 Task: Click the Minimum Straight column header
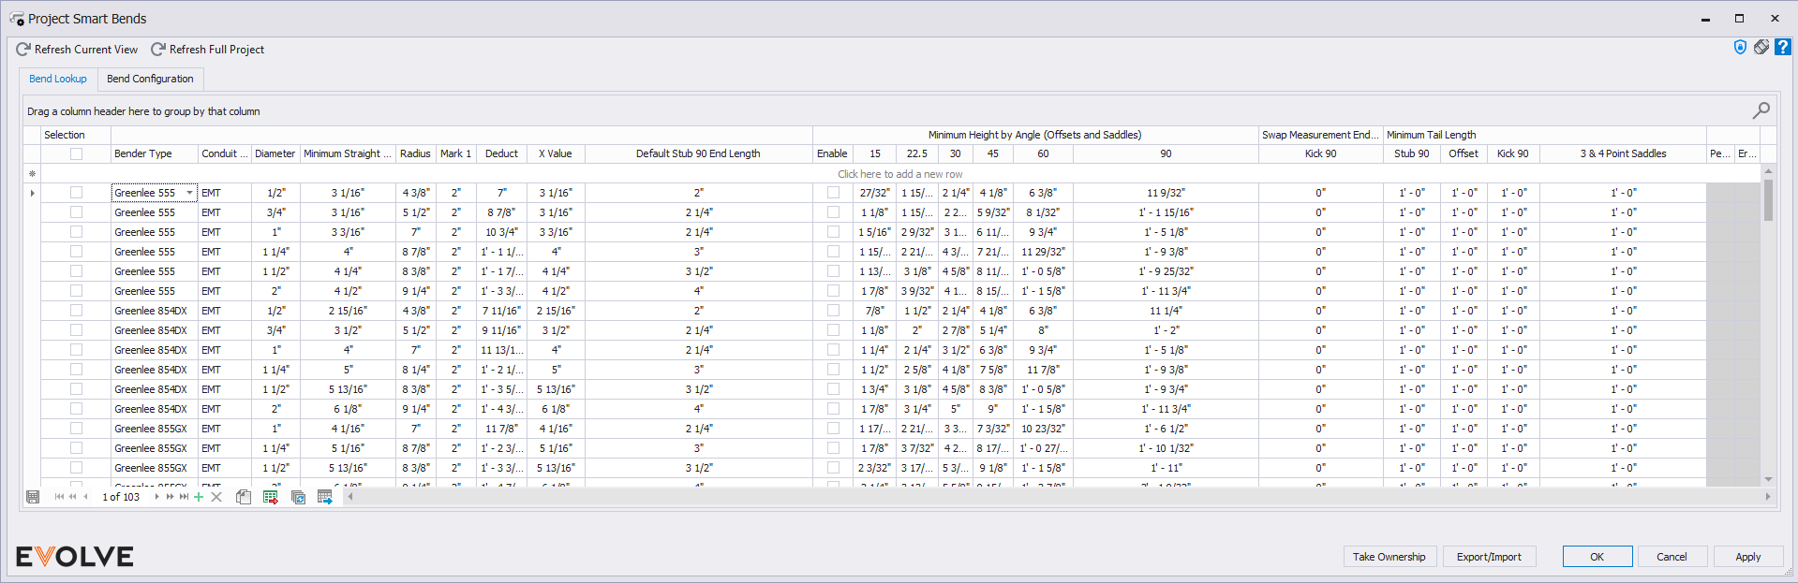(x=348, y=153)
